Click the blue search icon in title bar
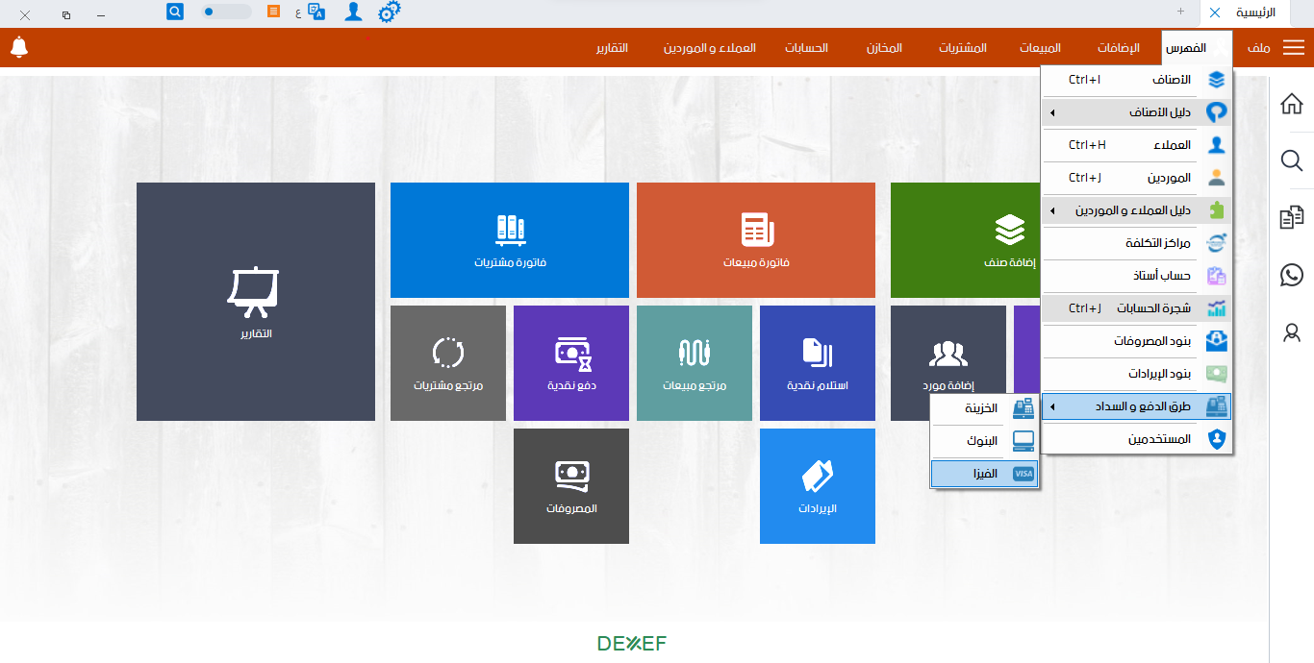This screenshot has height=663, width=1314. [175, 12]
